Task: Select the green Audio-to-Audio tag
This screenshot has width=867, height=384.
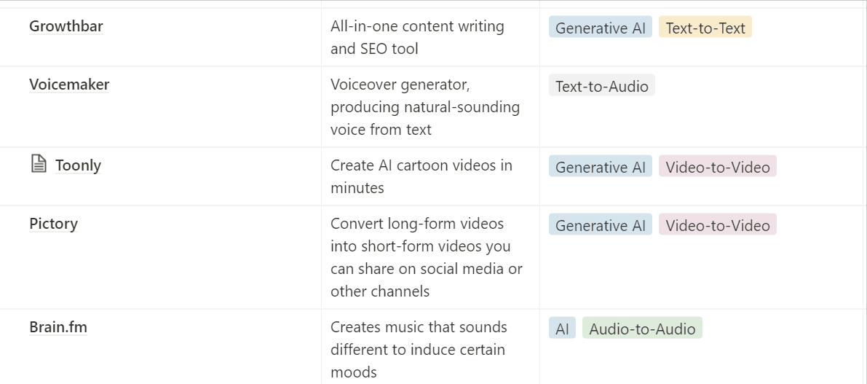Action: click(642, 328)
